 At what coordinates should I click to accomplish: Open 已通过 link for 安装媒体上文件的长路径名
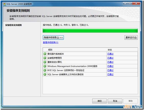[x=110, y=74]
